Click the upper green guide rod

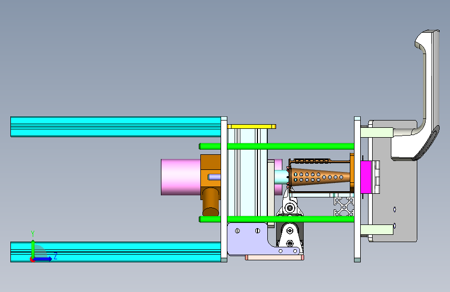[x=277, y=147]
